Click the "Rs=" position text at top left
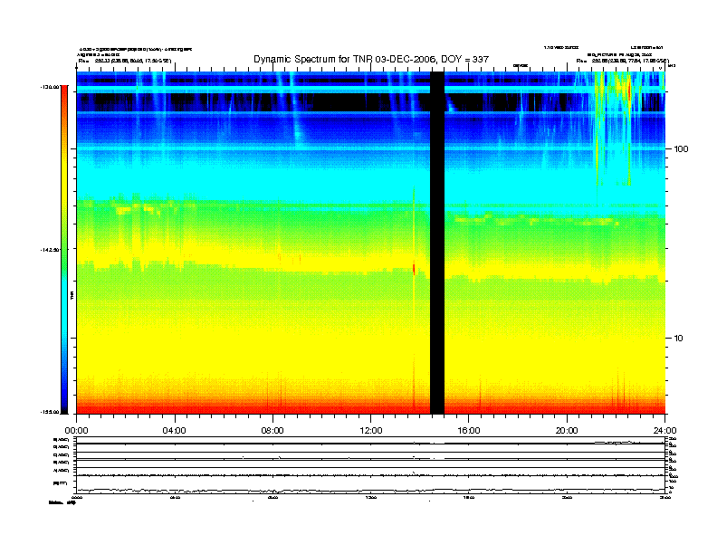The width and height of the screenshot is (717, 554). 124,61
